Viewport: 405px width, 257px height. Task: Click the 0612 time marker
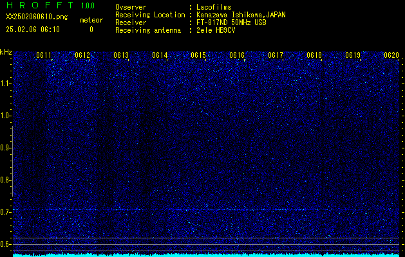click(x=82, y=55)
